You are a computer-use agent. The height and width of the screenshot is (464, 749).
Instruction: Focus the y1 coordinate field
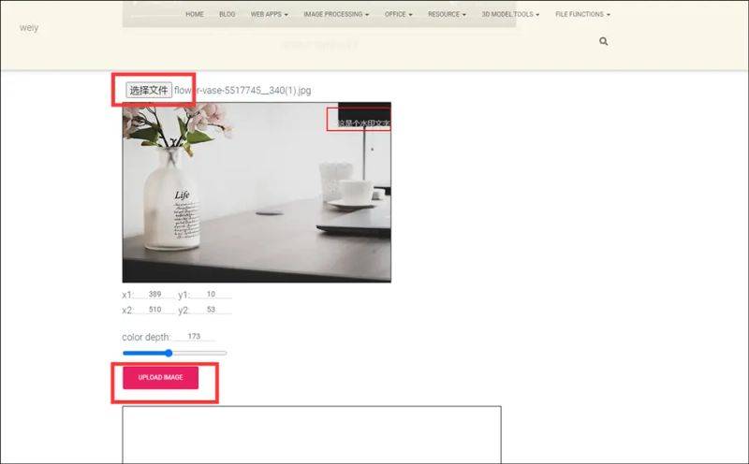[211, 295]
